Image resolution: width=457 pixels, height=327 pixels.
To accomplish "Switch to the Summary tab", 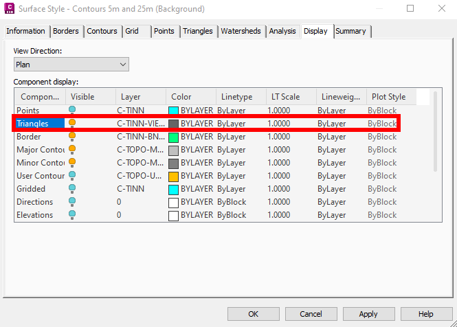I will (x=350, y=31).
